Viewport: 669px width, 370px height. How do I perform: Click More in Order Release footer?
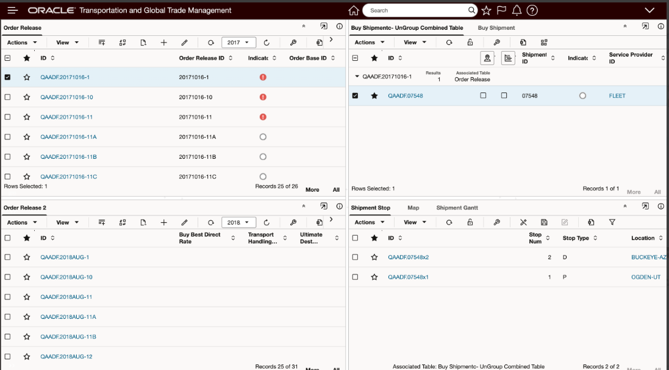[312, 190]
